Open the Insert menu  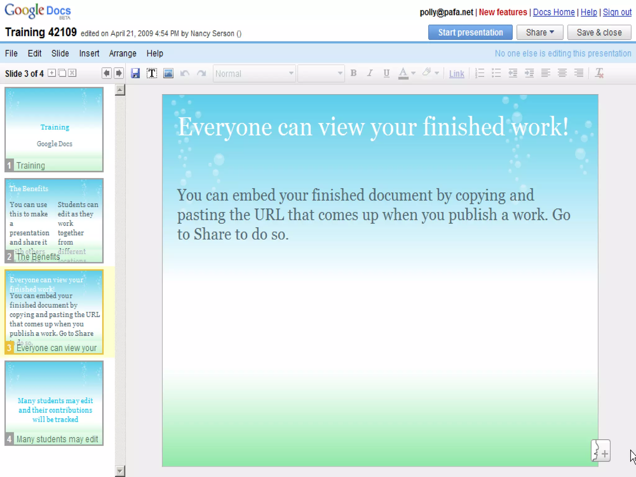point(89,53)
